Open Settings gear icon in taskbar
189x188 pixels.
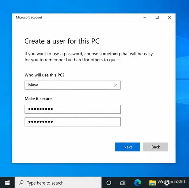click(167, 183)
